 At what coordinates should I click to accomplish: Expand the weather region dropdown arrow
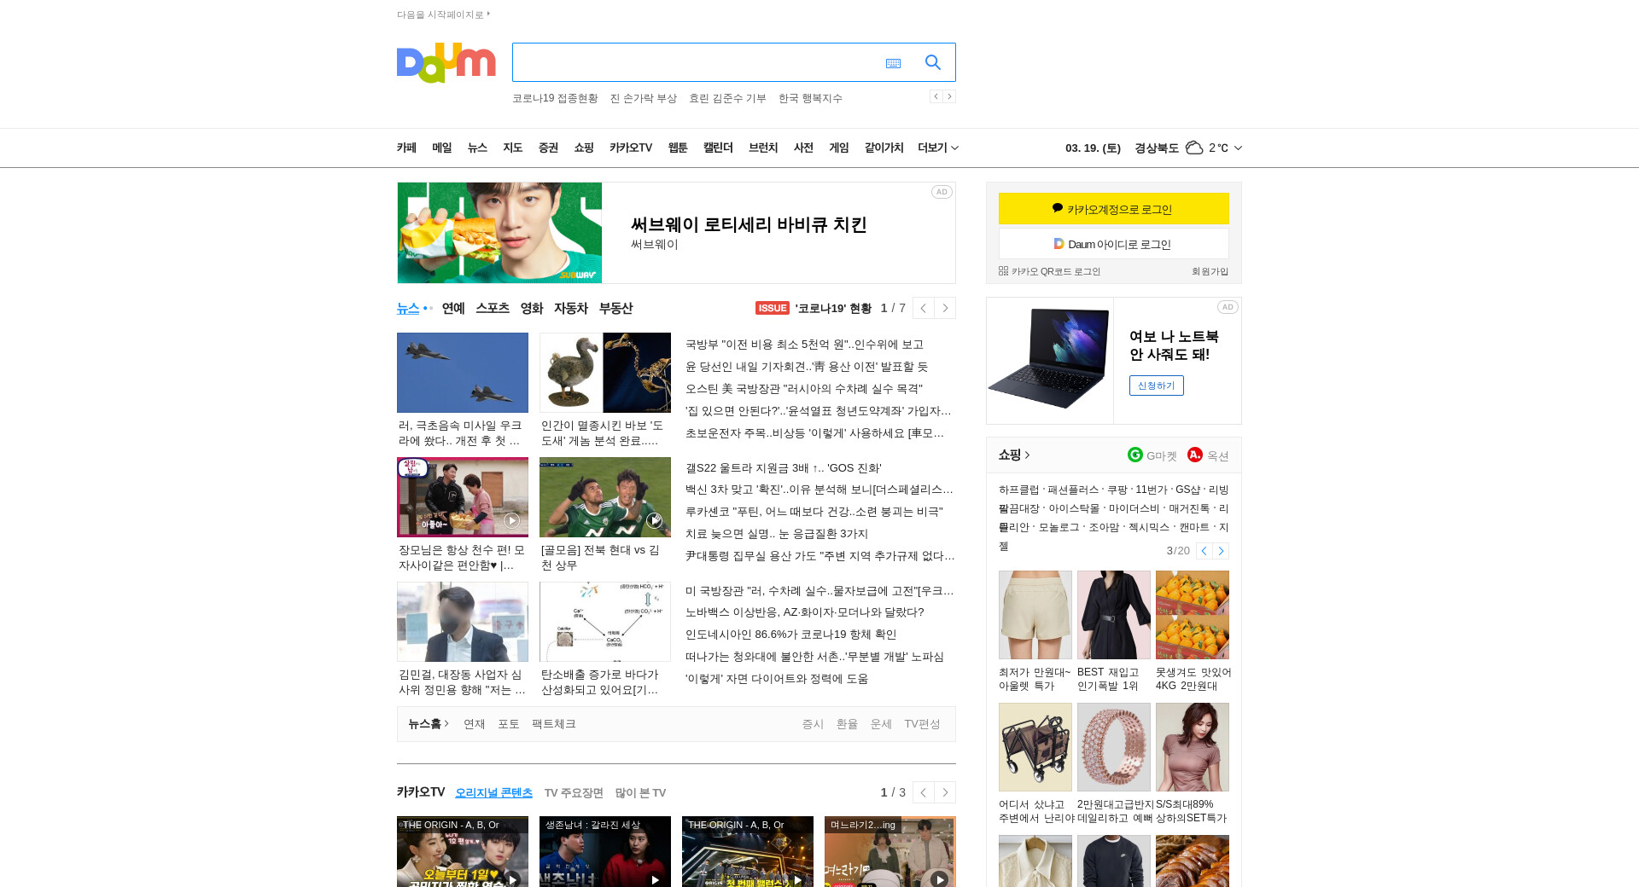pyautogui.click(x=1238, y=148)
